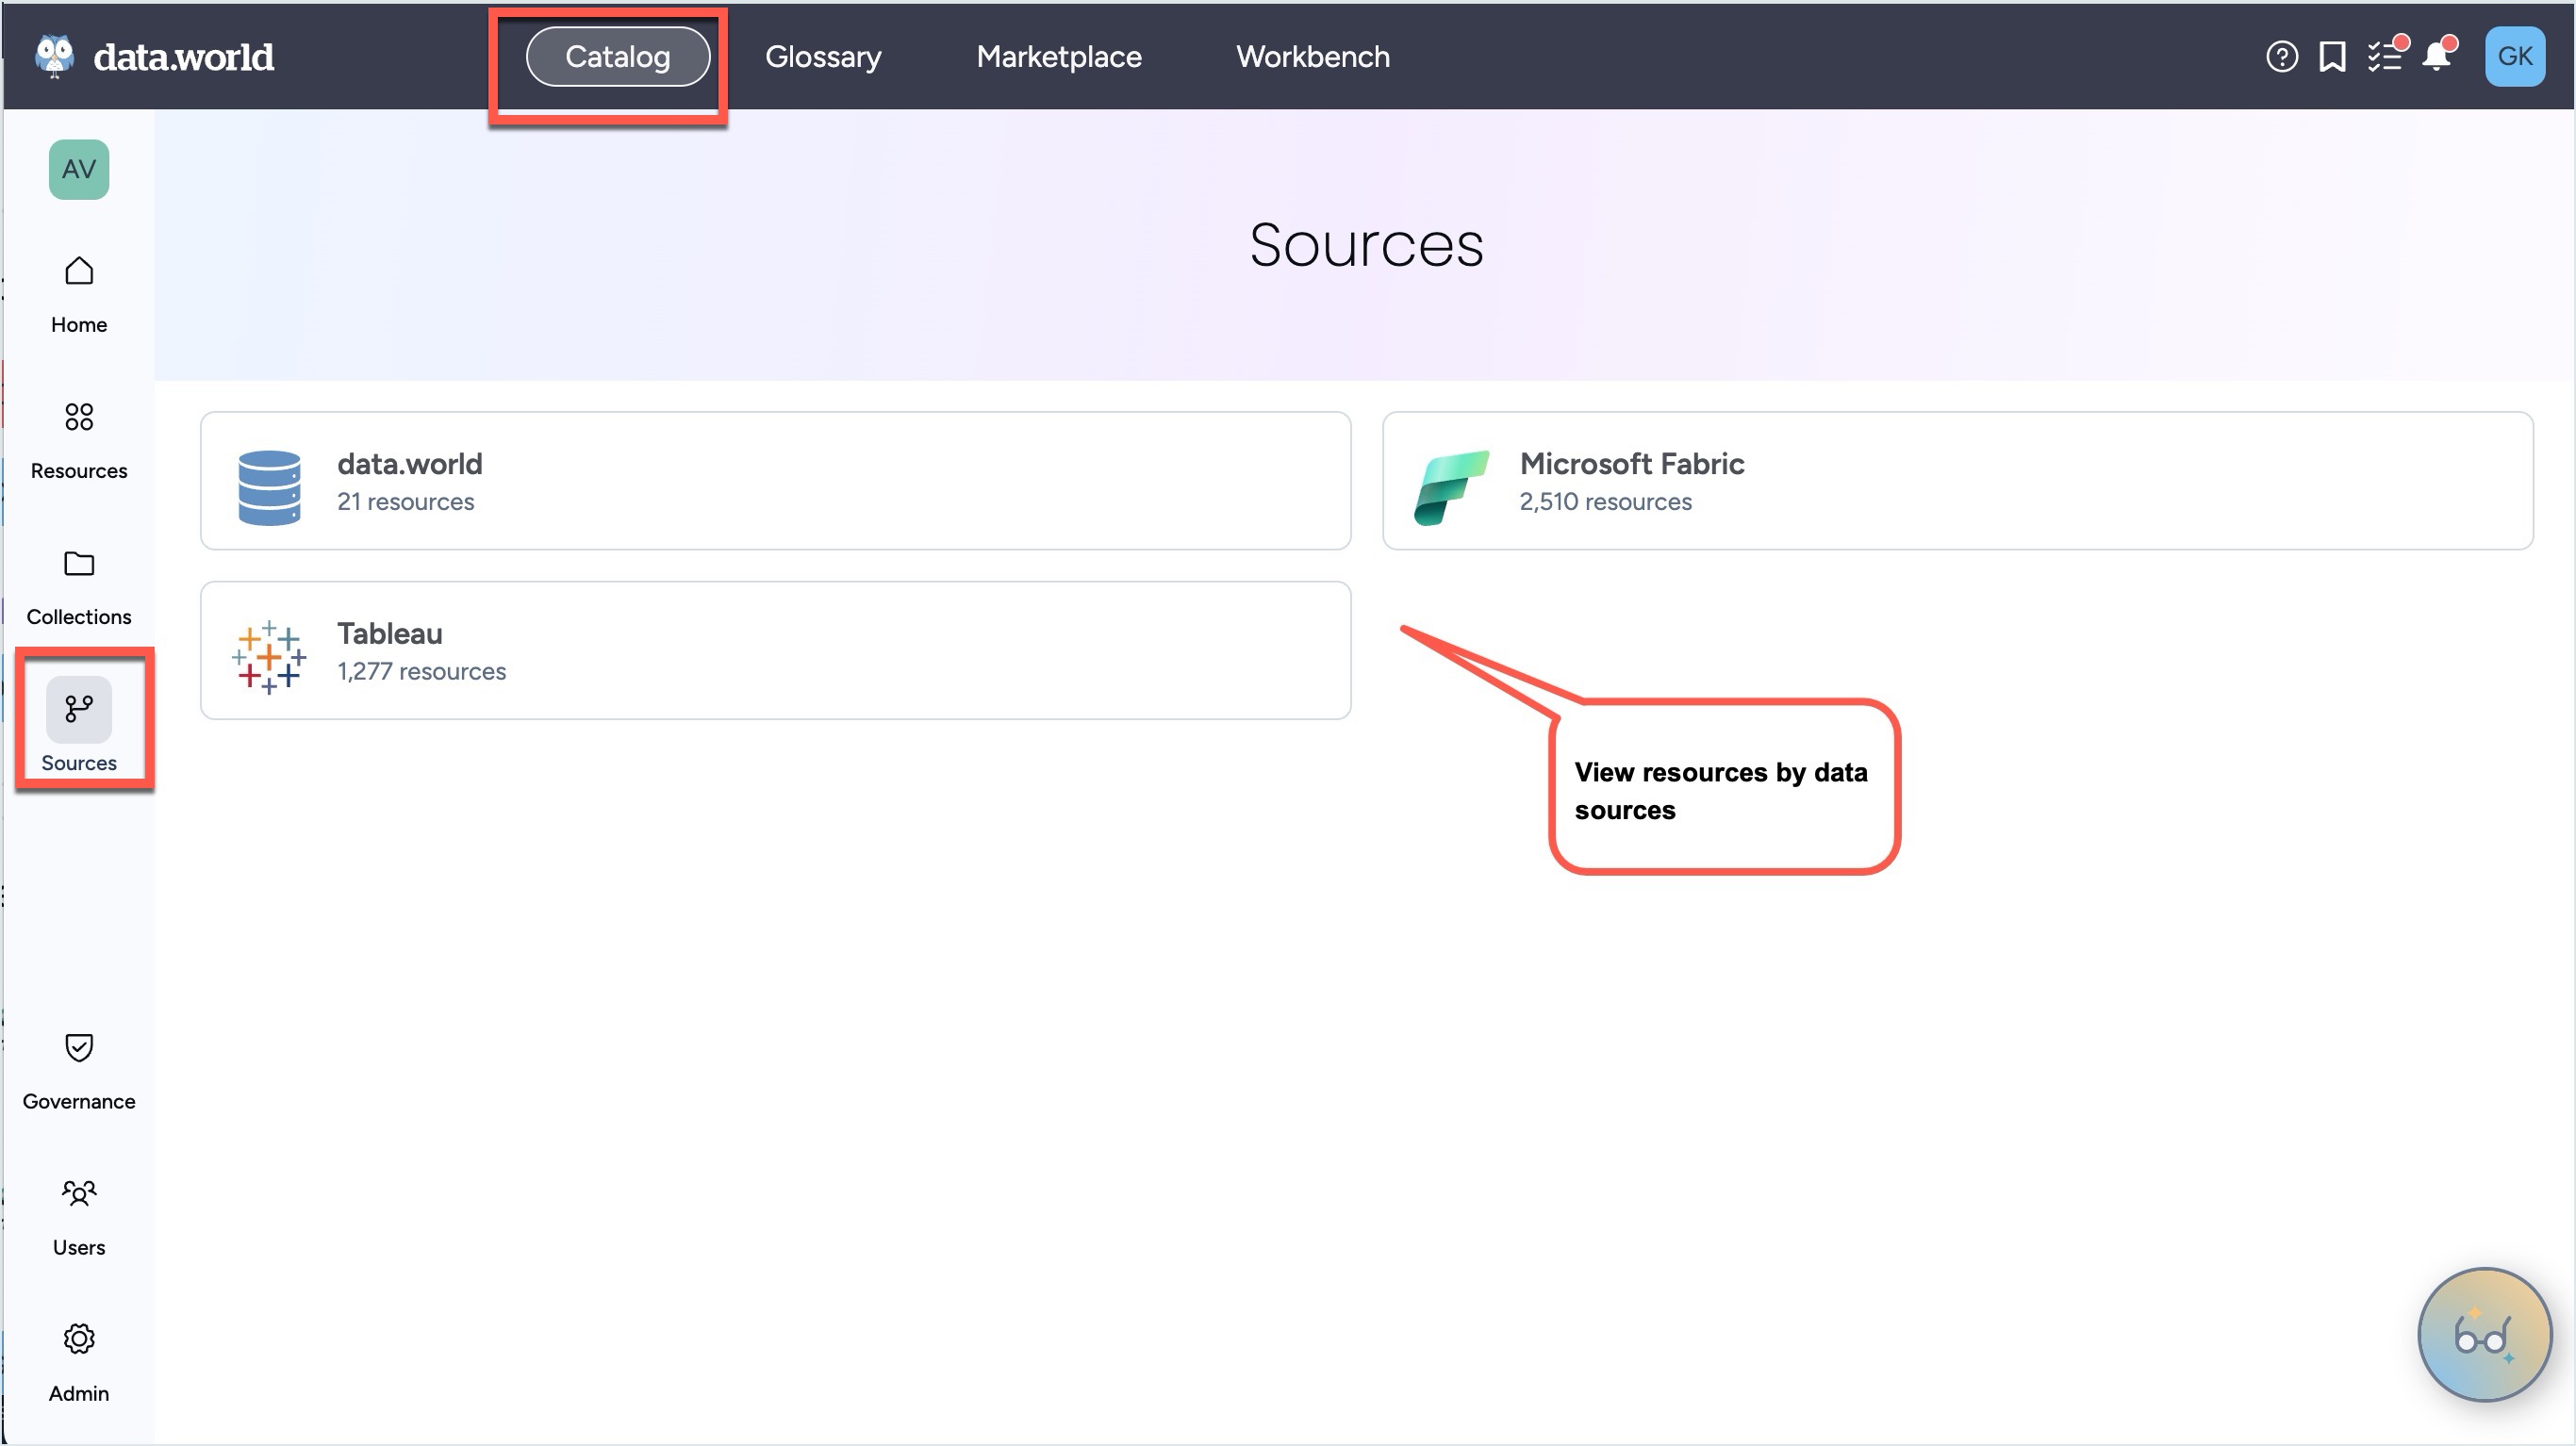2576x1446 pixels.
Task: Open the Marketplace tab
Action: 1058,57
